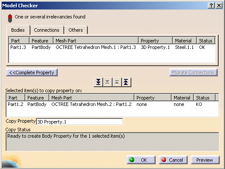Click the Property header in upper table
Screen dimensions: 225x169
(x=155, y=41)
